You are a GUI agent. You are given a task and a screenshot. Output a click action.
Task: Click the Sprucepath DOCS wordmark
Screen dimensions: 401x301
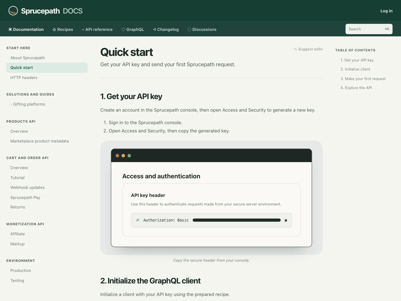point(52,11)
